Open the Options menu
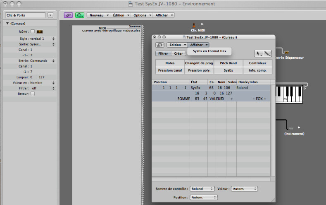This screenshot has width=326, height=205. [x=142, y=15]
